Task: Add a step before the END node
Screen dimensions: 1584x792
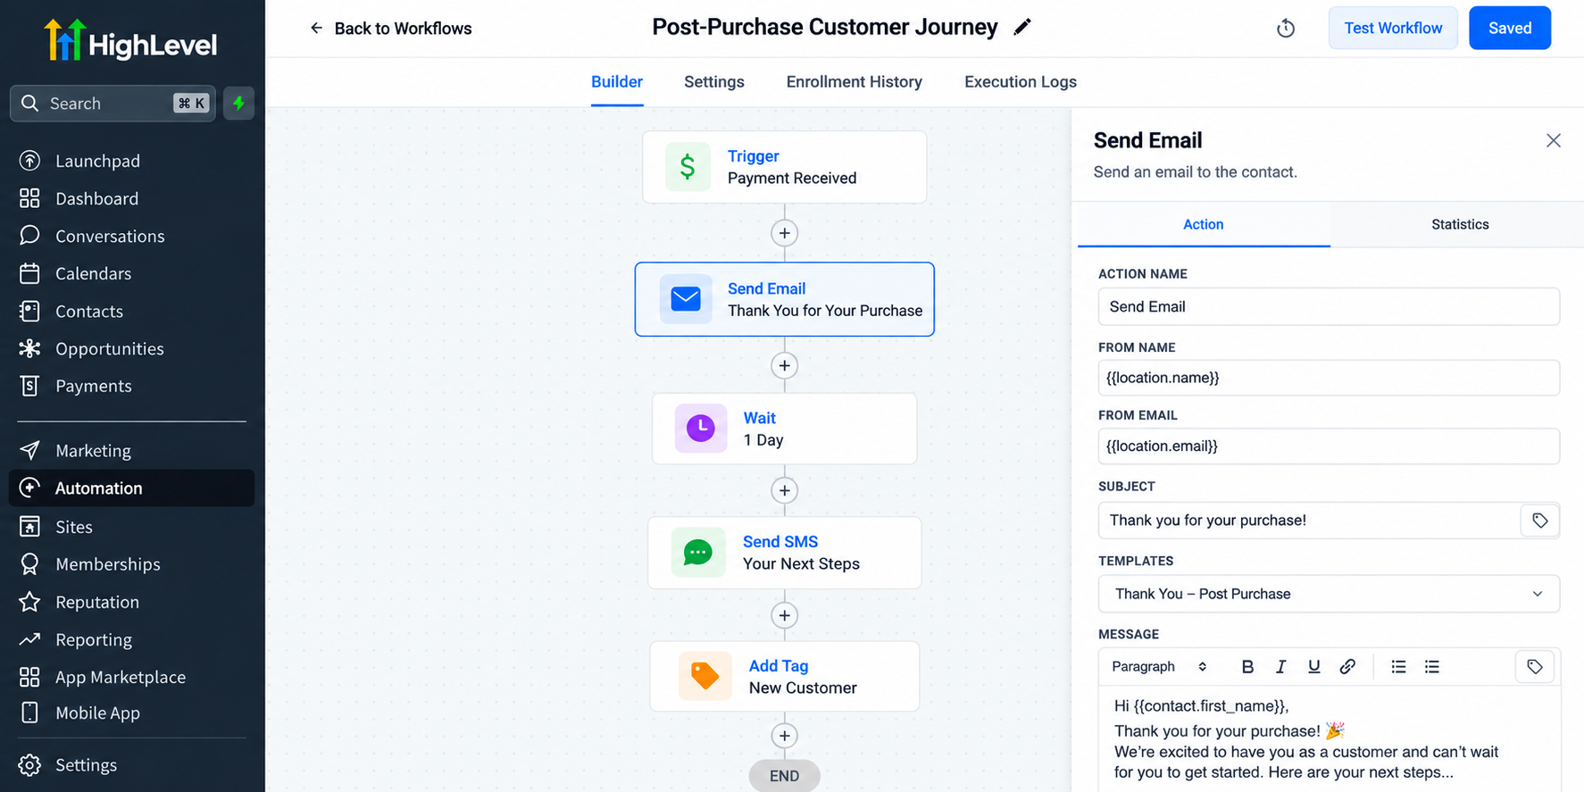Action: pyautogui.click(x=784, y=736)
